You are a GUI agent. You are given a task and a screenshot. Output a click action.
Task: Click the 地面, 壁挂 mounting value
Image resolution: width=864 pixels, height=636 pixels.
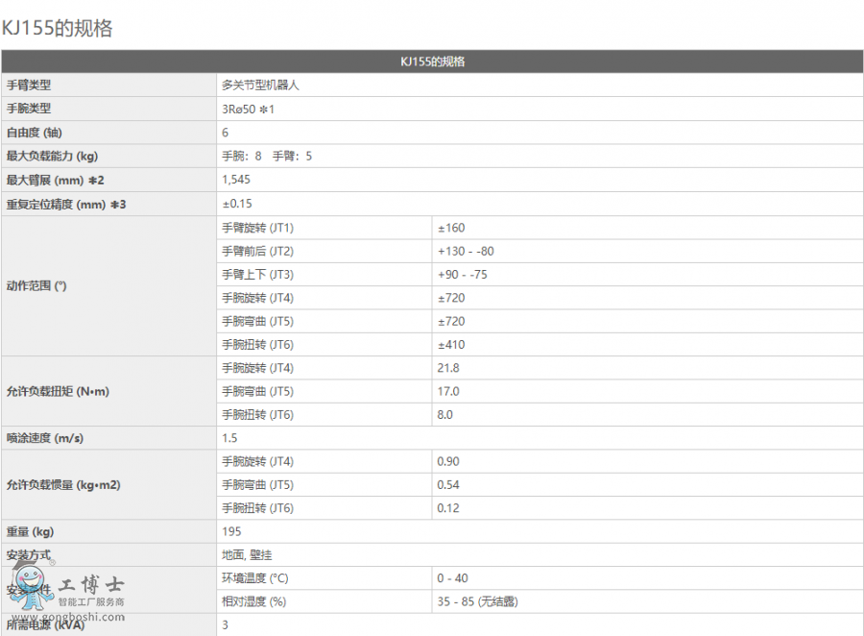click(248, 555)
